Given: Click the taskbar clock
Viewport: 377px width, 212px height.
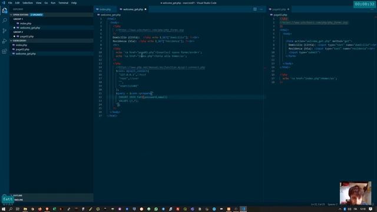Looking at the screenshot, I should coord(363,209).
